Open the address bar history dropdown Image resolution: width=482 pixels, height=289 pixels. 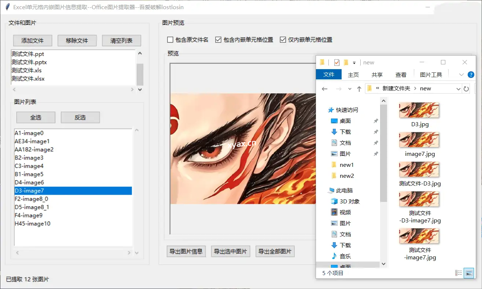pos(458,89)
